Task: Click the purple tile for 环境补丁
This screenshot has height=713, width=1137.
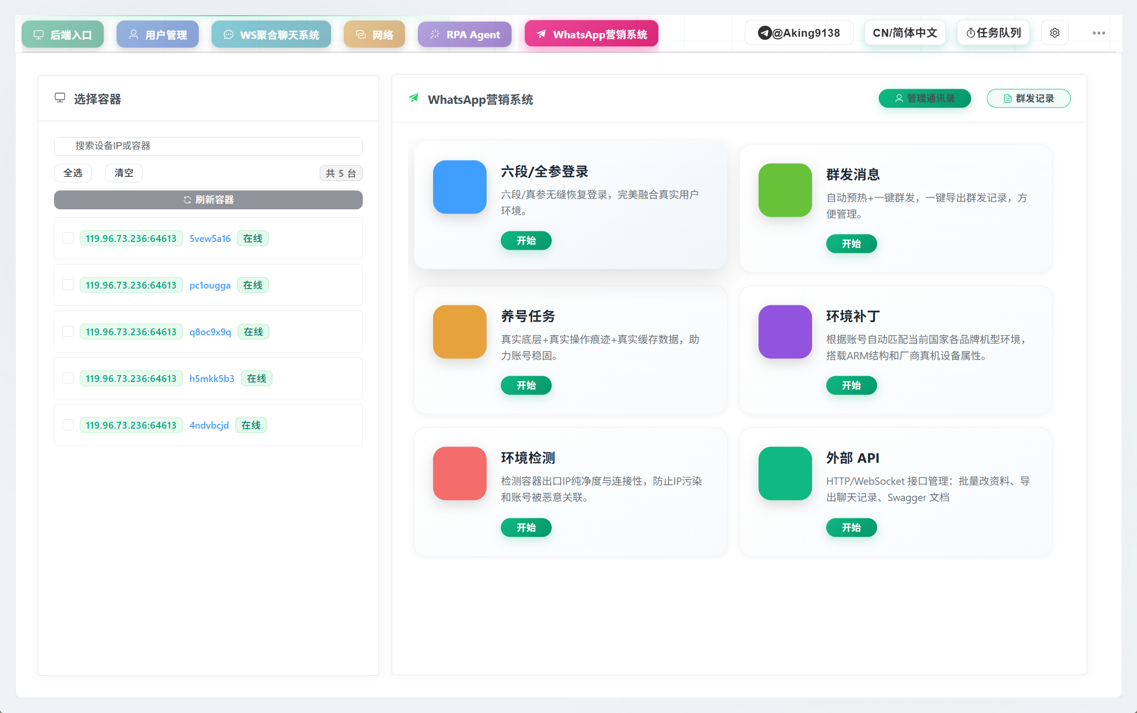Action: [x=785, y=332]
